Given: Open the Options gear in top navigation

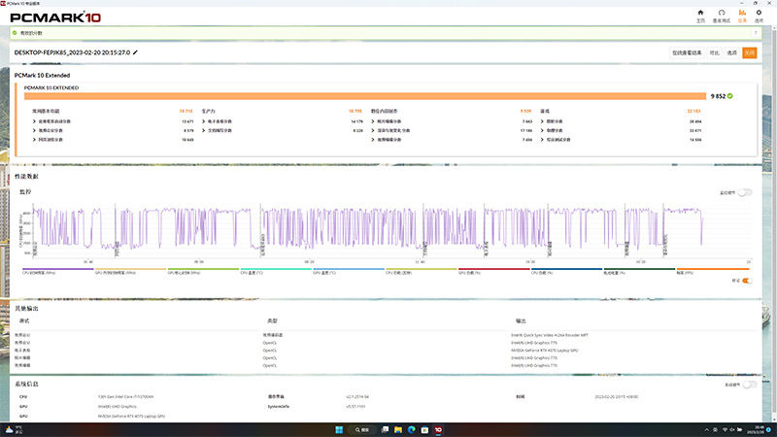Looking at the screenshot, I should [x=759, y=16].
